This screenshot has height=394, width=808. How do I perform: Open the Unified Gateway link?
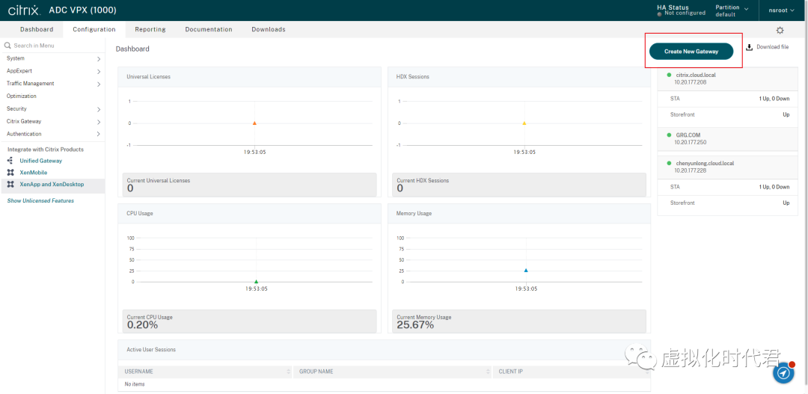pos(40,161)
